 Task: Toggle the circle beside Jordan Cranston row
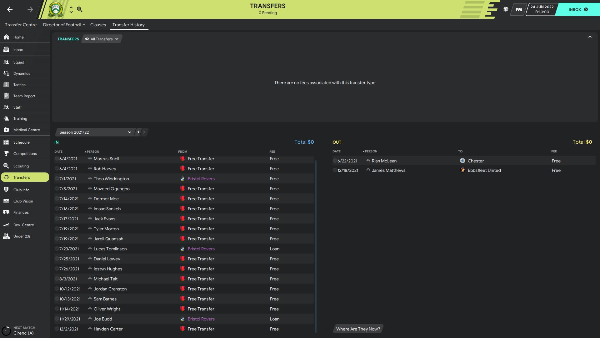pos(57,289)
